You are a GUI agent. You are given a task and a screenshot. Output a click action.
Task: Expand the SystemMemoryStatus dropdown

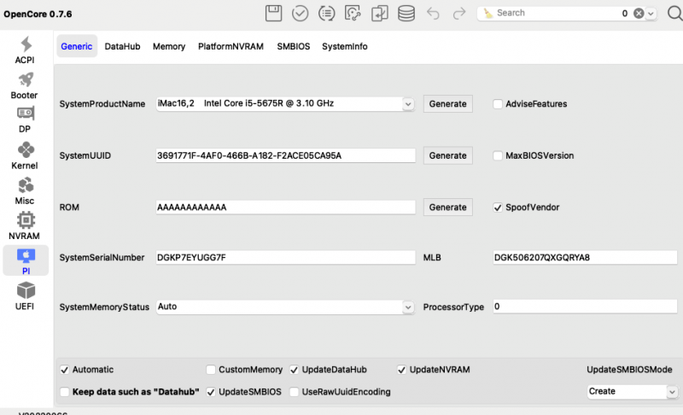[408, 307]
